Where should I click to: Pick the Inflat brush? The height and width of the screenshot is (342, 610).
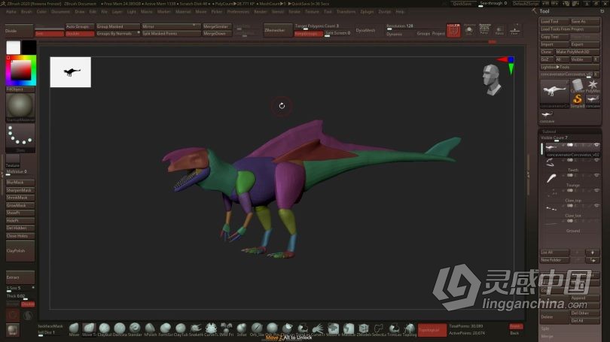pos(242,328)
